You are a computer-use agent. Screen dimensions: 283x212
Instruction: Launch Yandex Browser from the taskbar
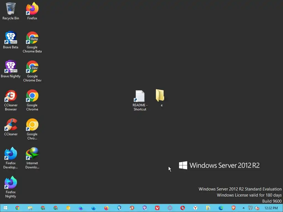[195, 208]
